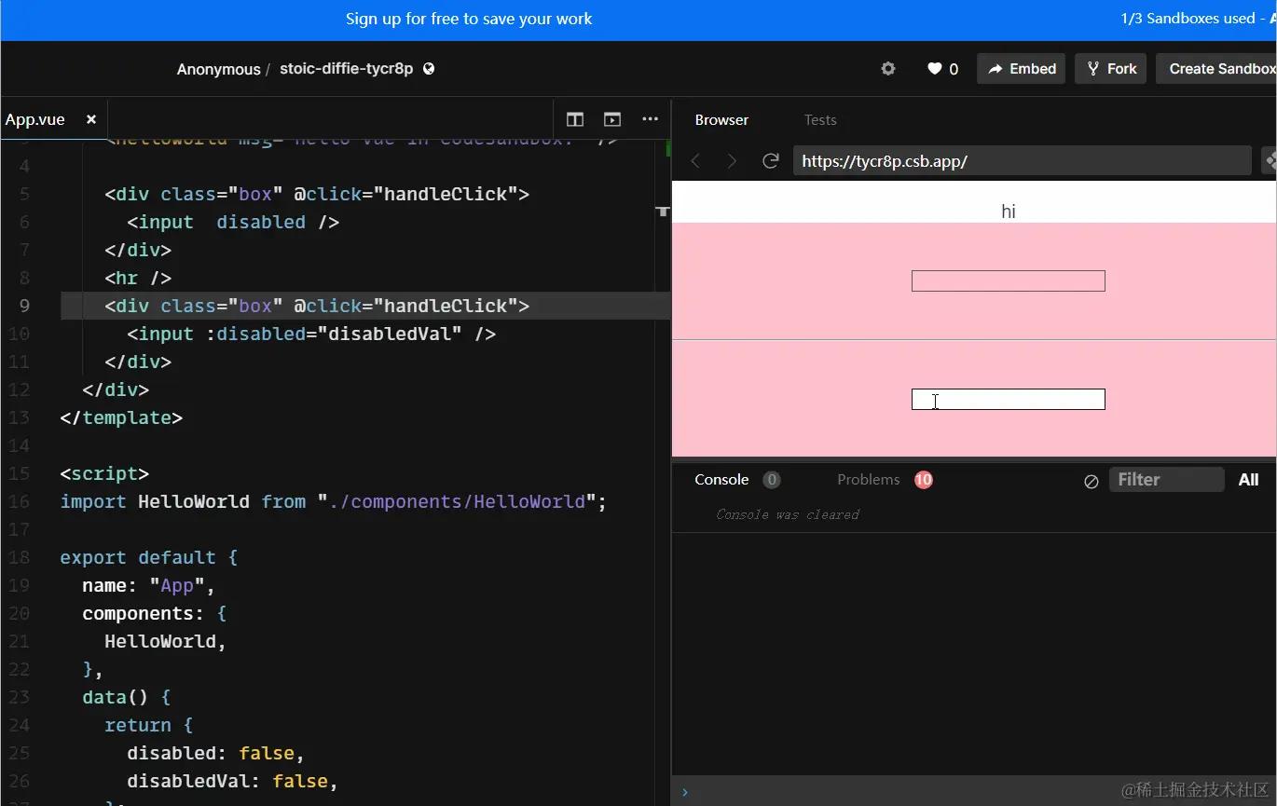Click the Create Sandbox button

[1217, 69]
